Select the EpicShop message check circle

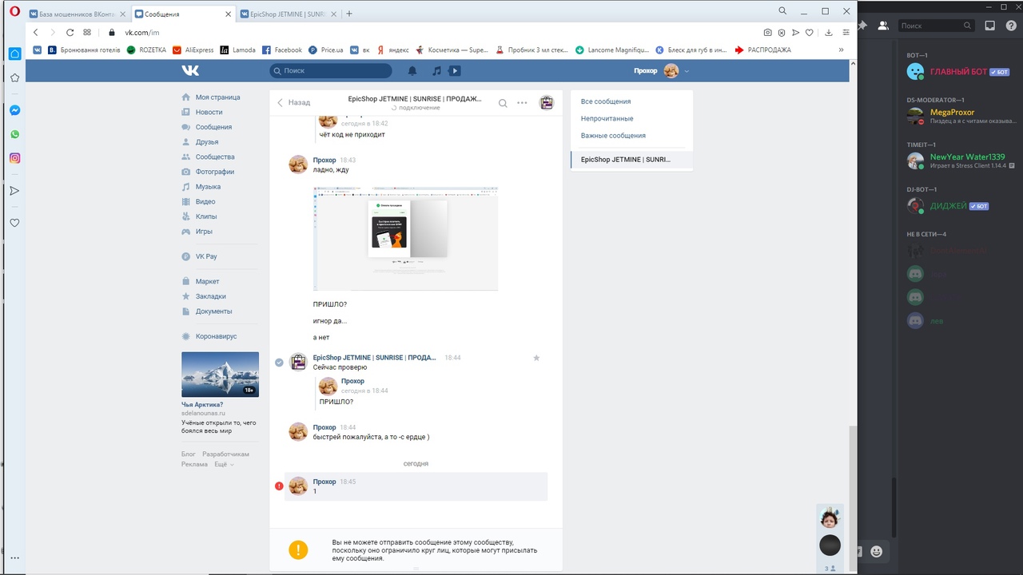click(x=279, y=363)
